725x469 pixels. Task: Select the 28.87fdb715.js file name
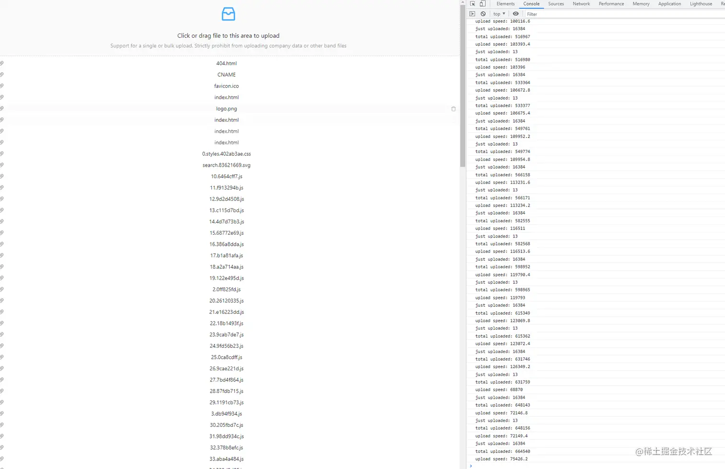click(226, 391)
